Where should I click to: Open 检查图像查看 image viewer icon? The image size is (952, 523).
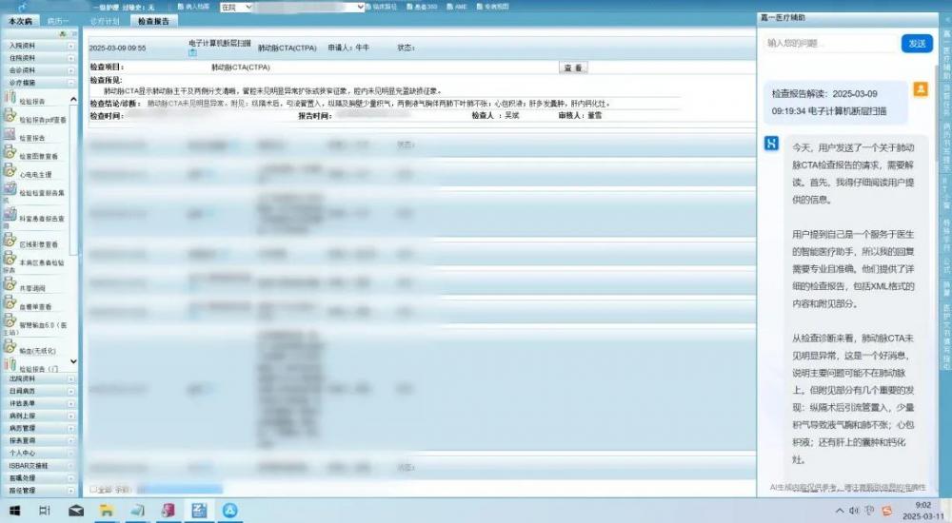pos(10,152)
